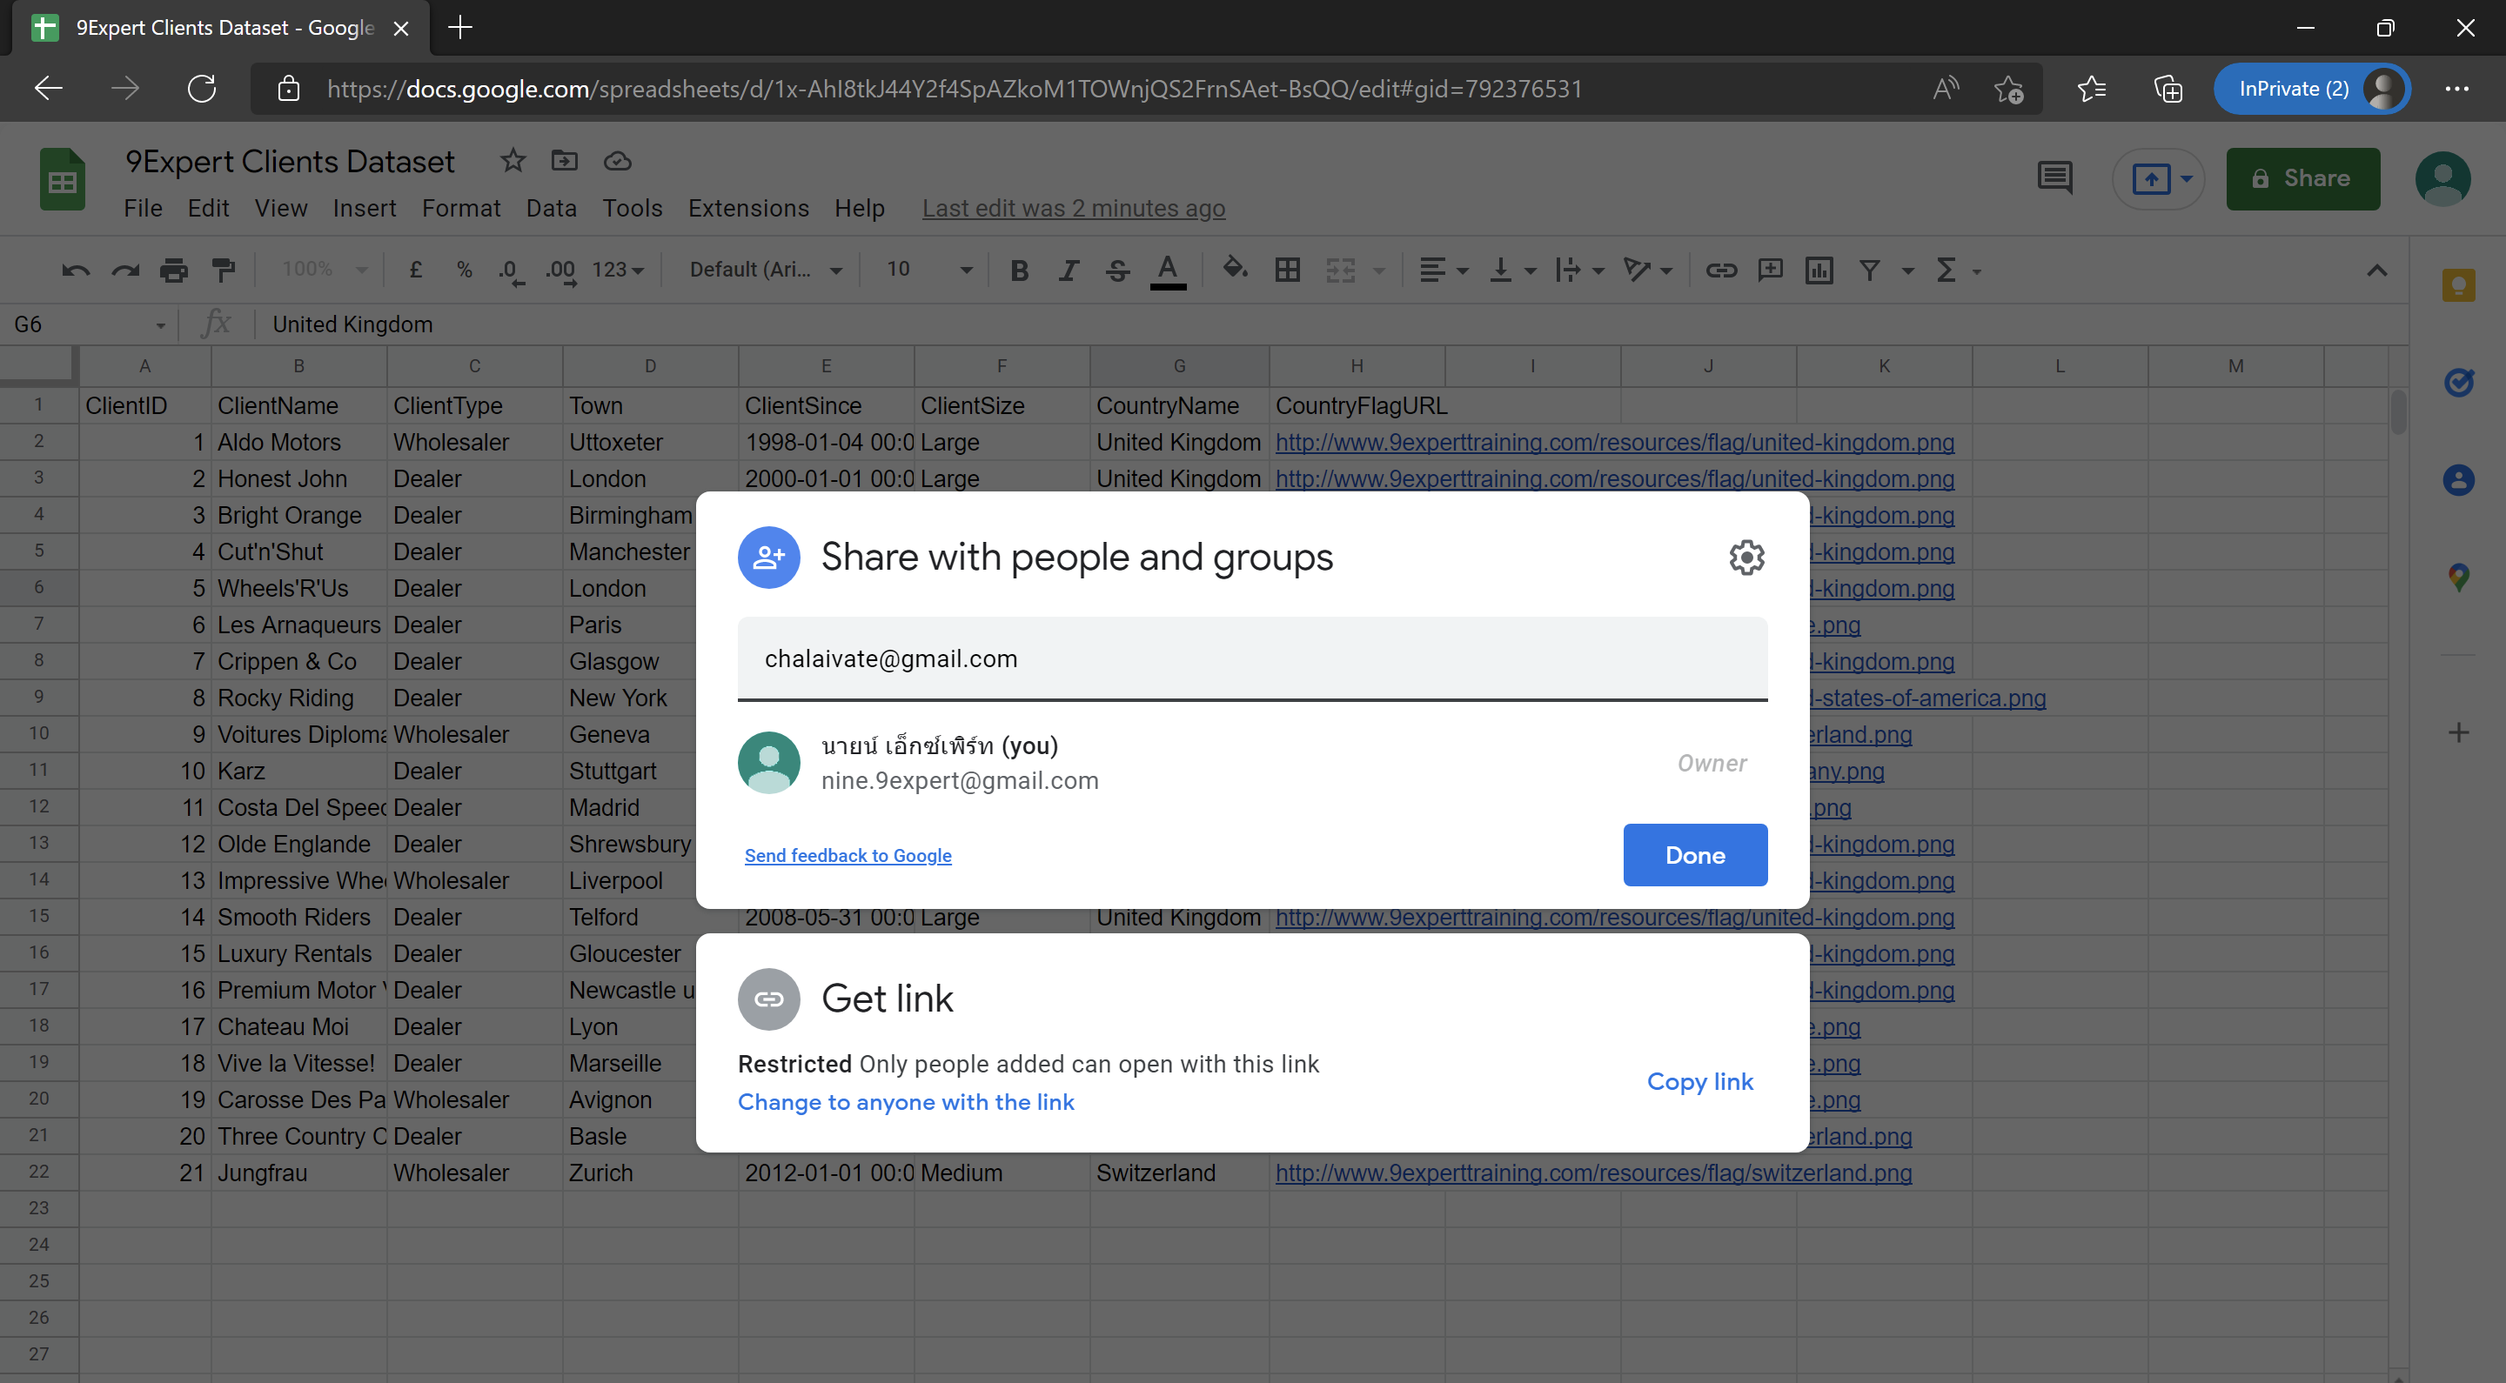Viewport: 2506px width, 1383px height.
Task: Click the email input field in share dialog
Action: coord(1252,658)
